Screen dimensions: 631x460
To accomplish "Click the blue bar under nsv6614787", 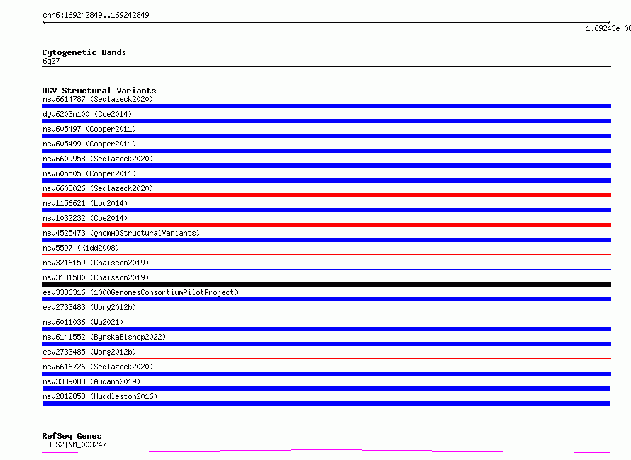I will point(326,106).
